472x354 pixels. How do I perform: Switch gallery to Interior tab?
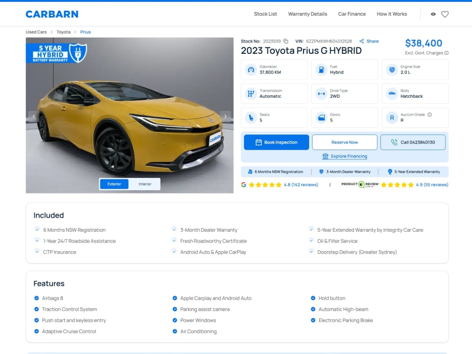click(145, 184)
